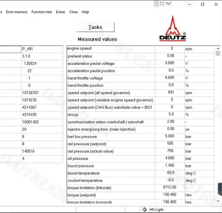Image resolution: width=222 pixels, height=213 pixels.
Task: Maximize the application window
Action: [x=203, y=4]
